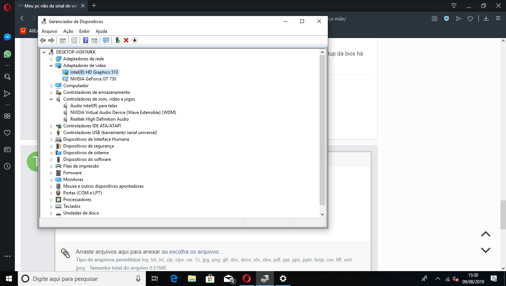506x286 pixels.
Task: Click Device Manager scrollbar down arrow
Action: [322, 214]
